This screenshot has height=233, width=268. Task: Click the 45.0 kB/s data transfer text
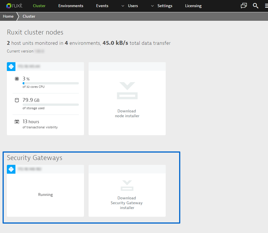(115, 43)
